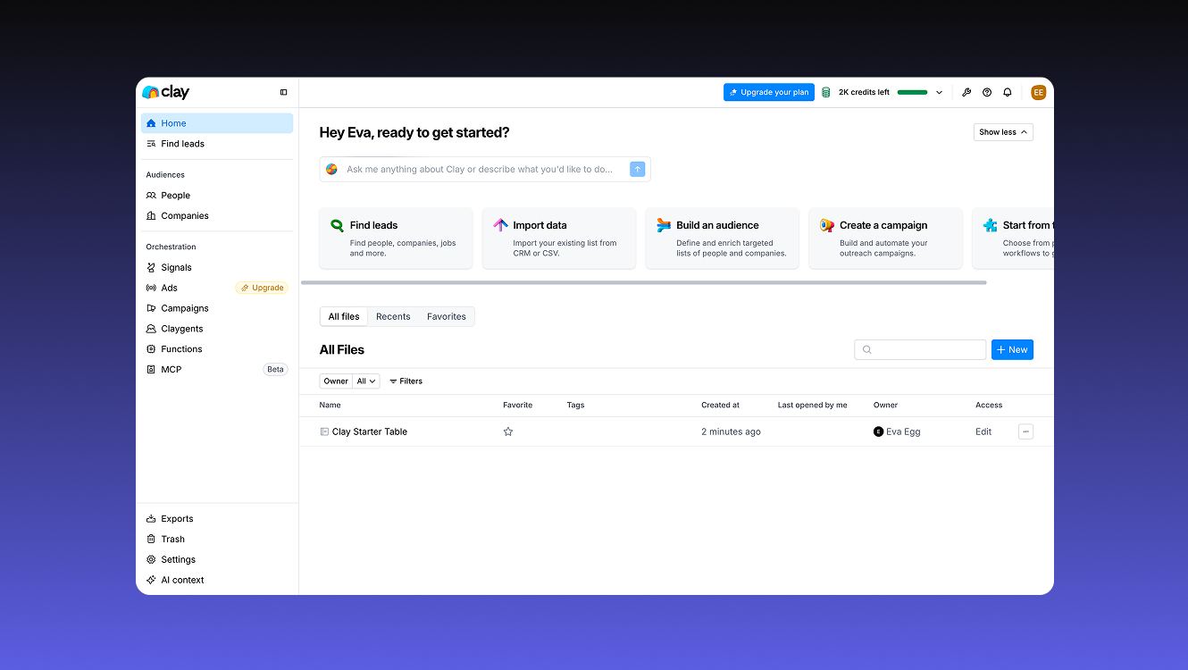Open Trash in the sidebar
This screenshot has width=1188, height=670.
[217, 540]
